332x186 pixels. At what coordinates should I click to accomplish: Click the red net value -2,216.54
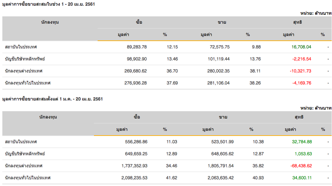(x=302, y=59)
